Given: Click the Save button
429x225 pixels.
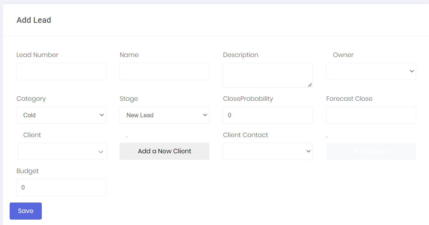Looking at the screenshot, I should click(26, 211).
